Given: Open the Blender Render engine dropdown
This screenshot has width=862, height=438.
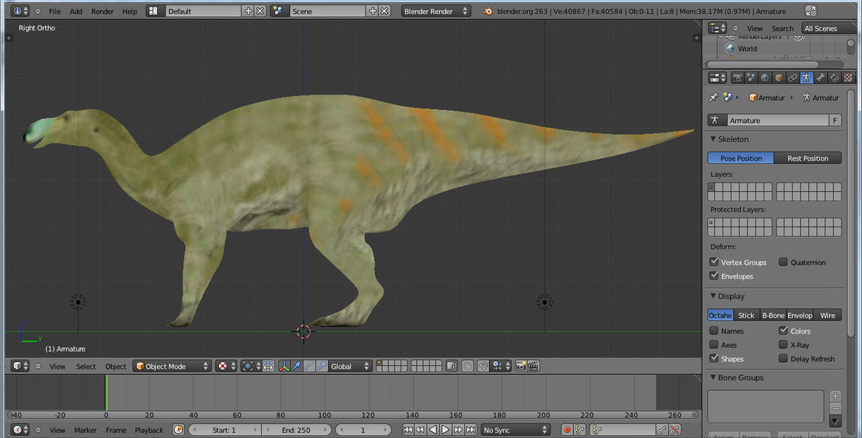Looking at the screenshot, I should coord(436,11).
